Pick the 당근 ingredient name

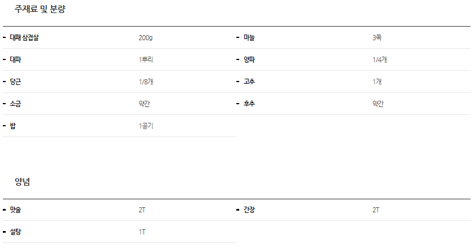15,82
